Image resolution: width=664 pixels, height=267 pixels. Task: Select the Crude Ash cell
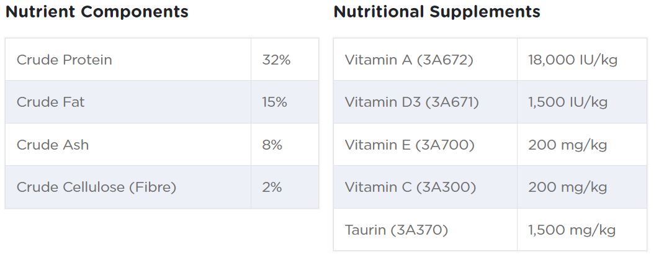click(53, 145)
